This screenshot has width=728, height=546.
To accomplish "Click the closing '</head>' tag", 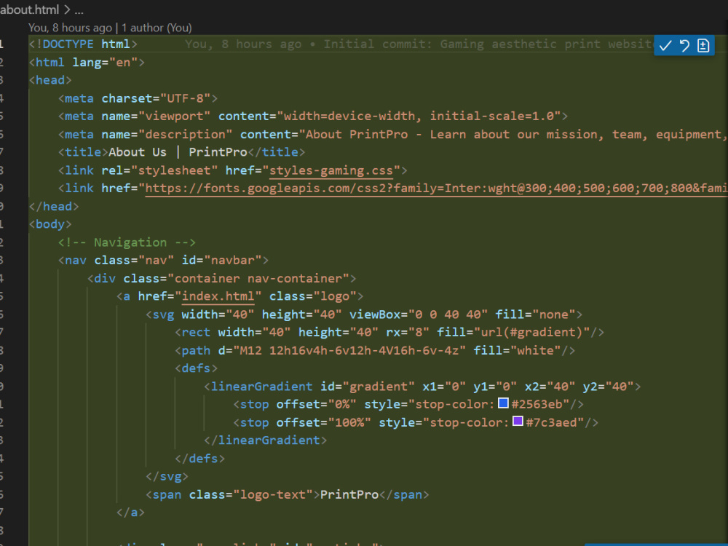I will [x=54, y=206].
